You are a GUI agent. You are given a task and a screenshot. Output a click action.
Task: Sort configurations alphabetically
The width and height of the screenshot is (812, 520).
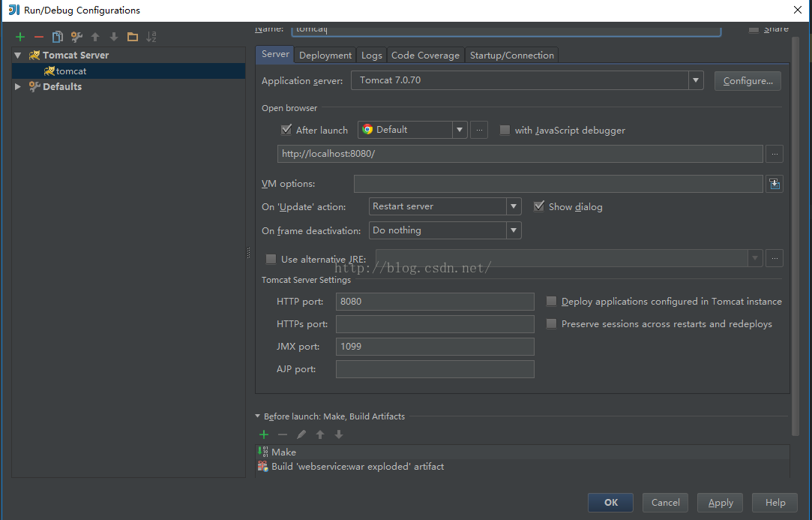[x=151, y=37]
